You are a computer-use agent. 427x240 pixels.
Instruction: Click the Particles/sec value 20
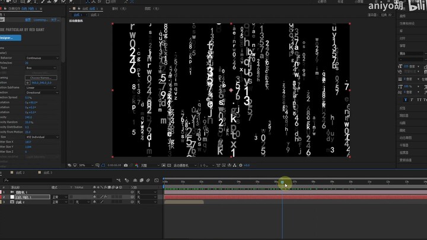(27, 63)
